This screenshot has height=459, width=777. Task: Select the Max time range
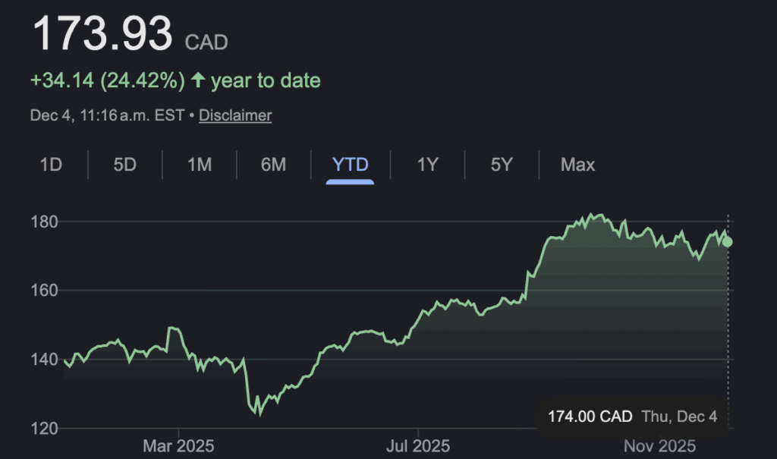[x=577, y=164]
